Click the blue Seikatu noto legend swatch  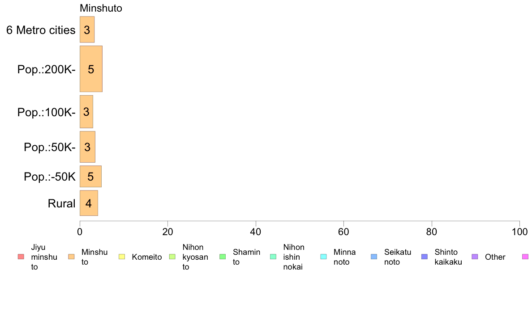374,257
